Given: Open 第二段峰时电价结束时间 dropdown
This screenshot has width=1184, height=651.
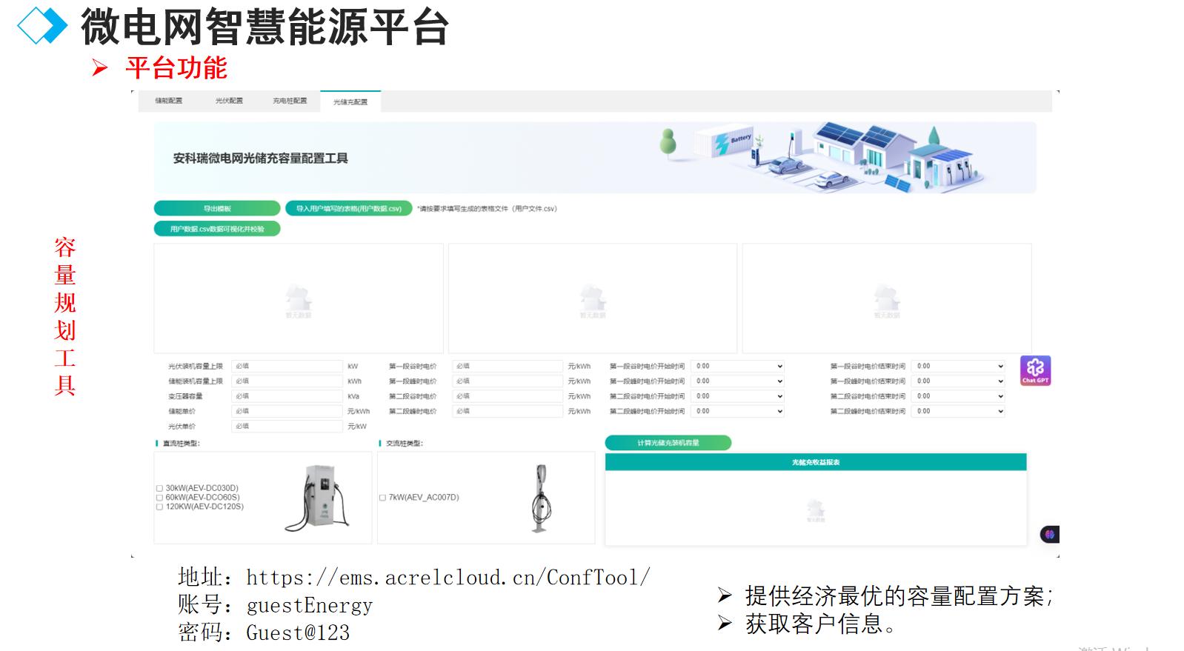Looking at the screenshot, I should coord(958,411).
